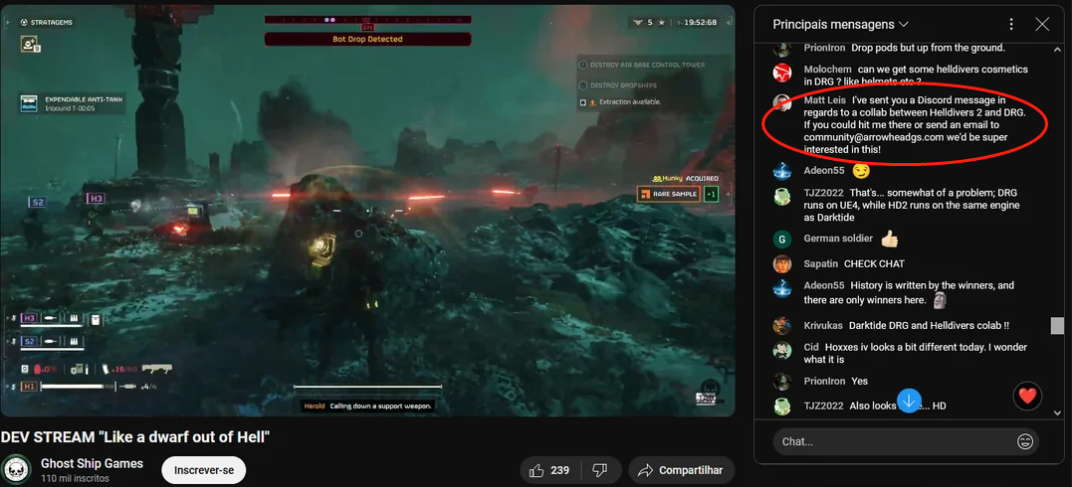Click Matt Leis's chat avatar
This screenshot has height=487, width=1072.
(783, 103)
